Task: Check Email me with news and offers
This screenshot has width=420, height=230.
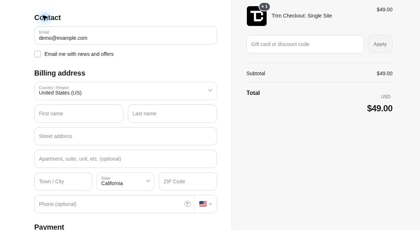Action: tap(38, 54)
